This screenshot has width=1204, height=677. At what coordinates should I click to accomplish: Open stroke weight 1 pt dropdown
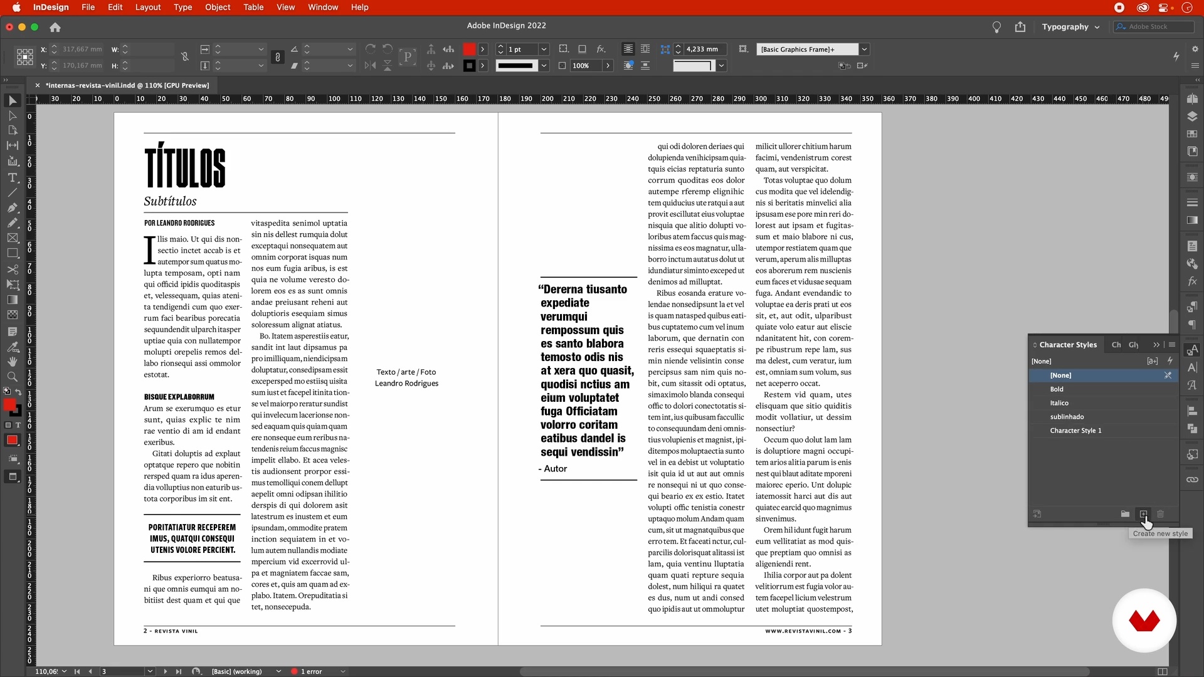pyautogui.click(x=544, y=49)
